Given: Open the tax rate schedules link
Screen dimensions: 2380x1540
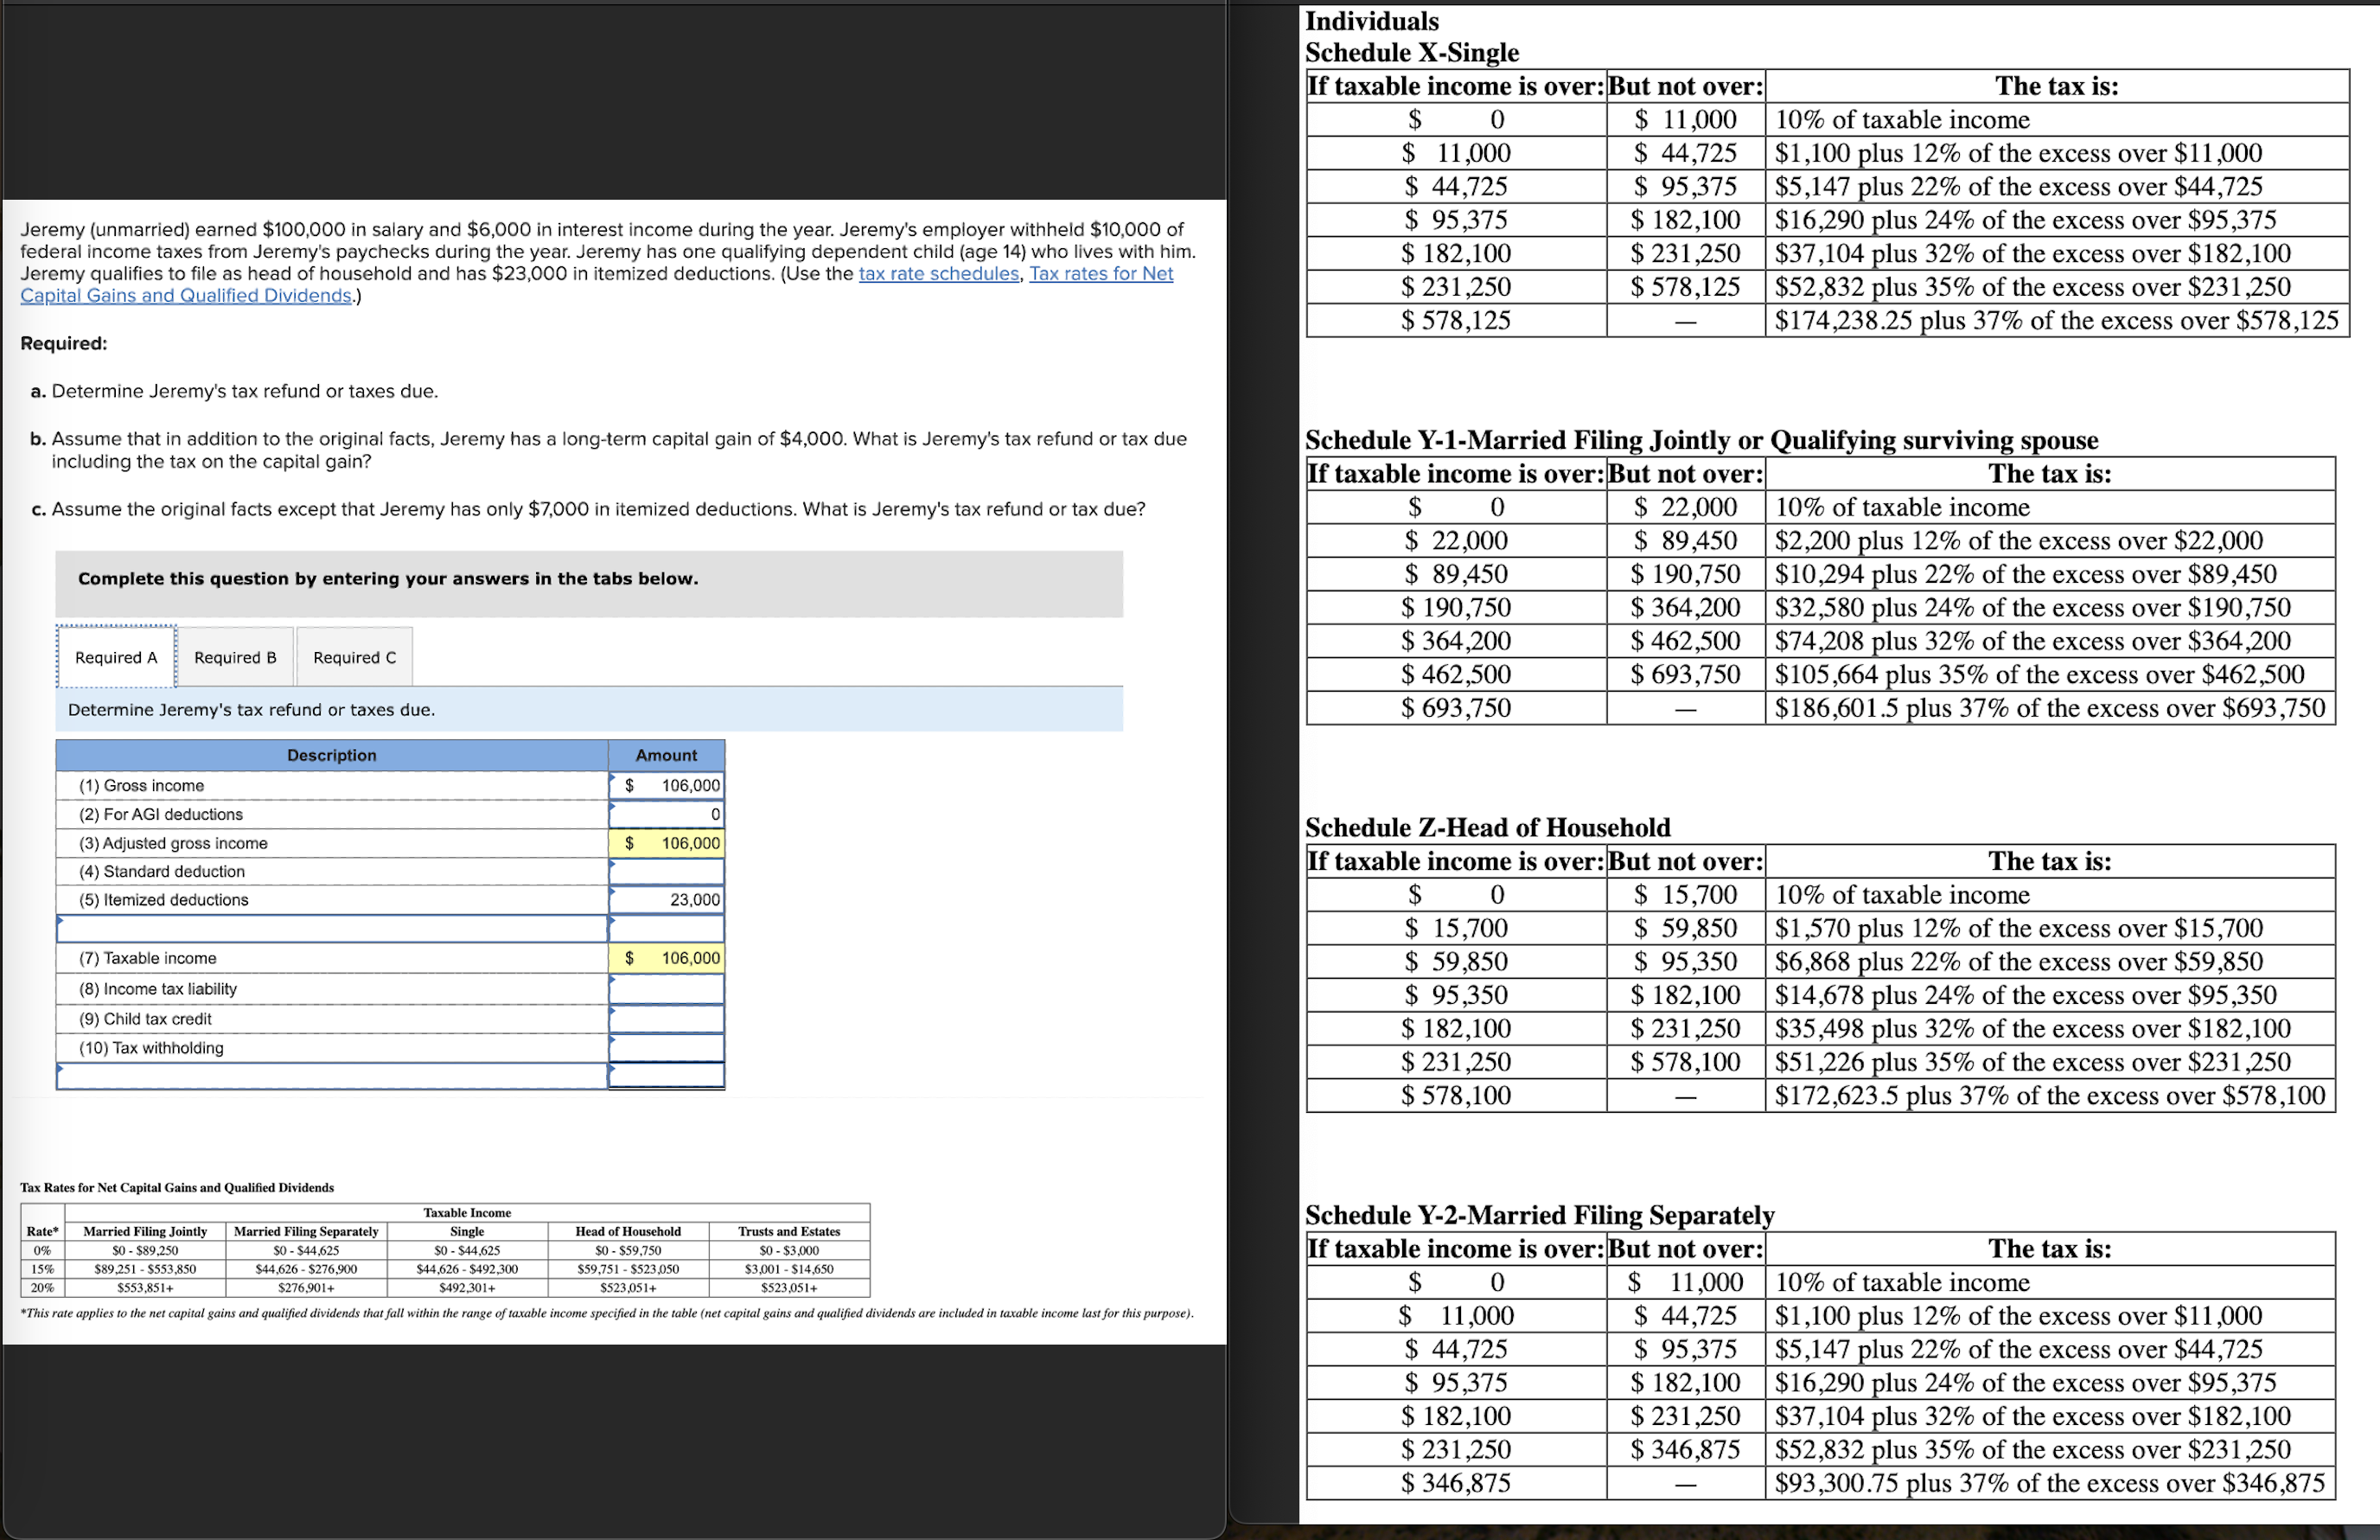Looking at the screenshot, I should 938,273.
